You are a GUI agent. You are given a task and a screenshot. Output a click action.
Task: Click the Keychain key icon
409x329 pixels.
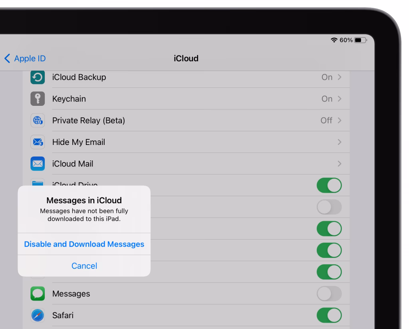(37, 99)
